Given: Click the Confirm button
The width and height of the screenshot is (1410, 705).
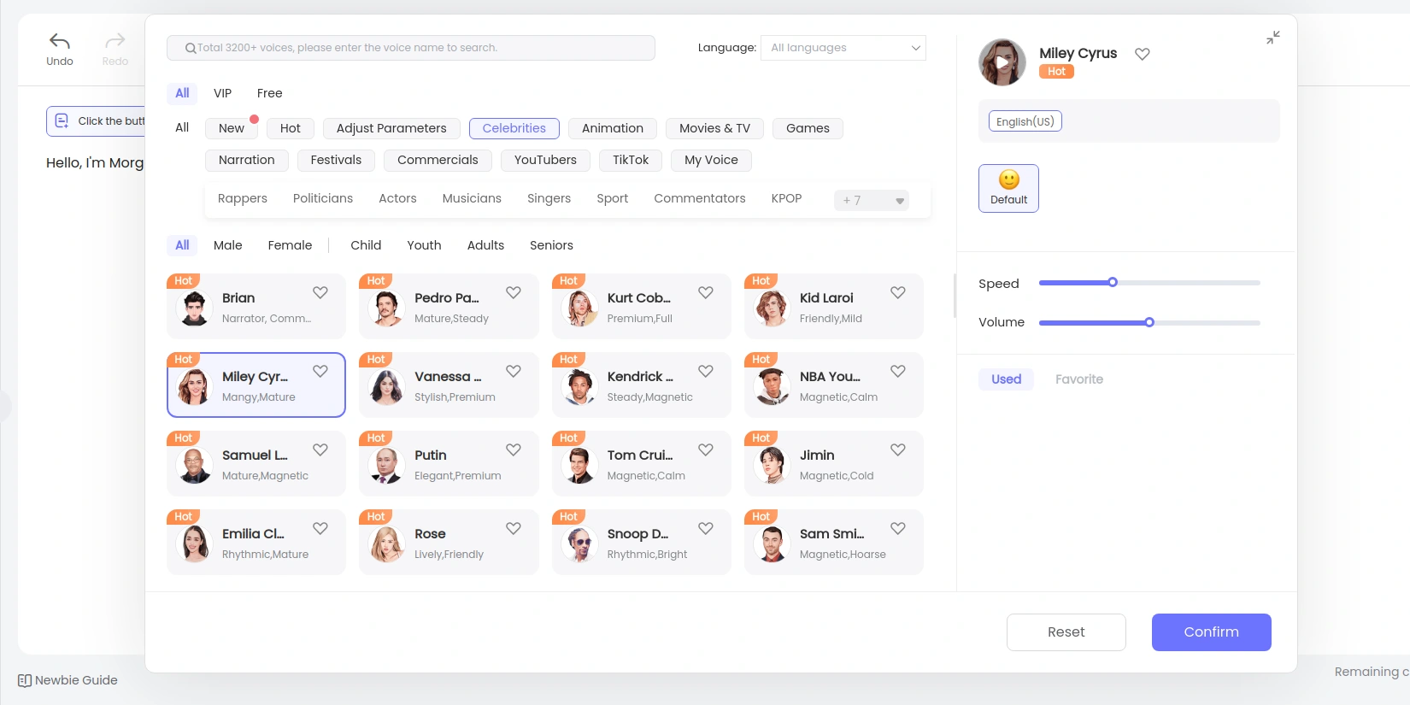Looking at the screenshot, I should coord(1211,632).
